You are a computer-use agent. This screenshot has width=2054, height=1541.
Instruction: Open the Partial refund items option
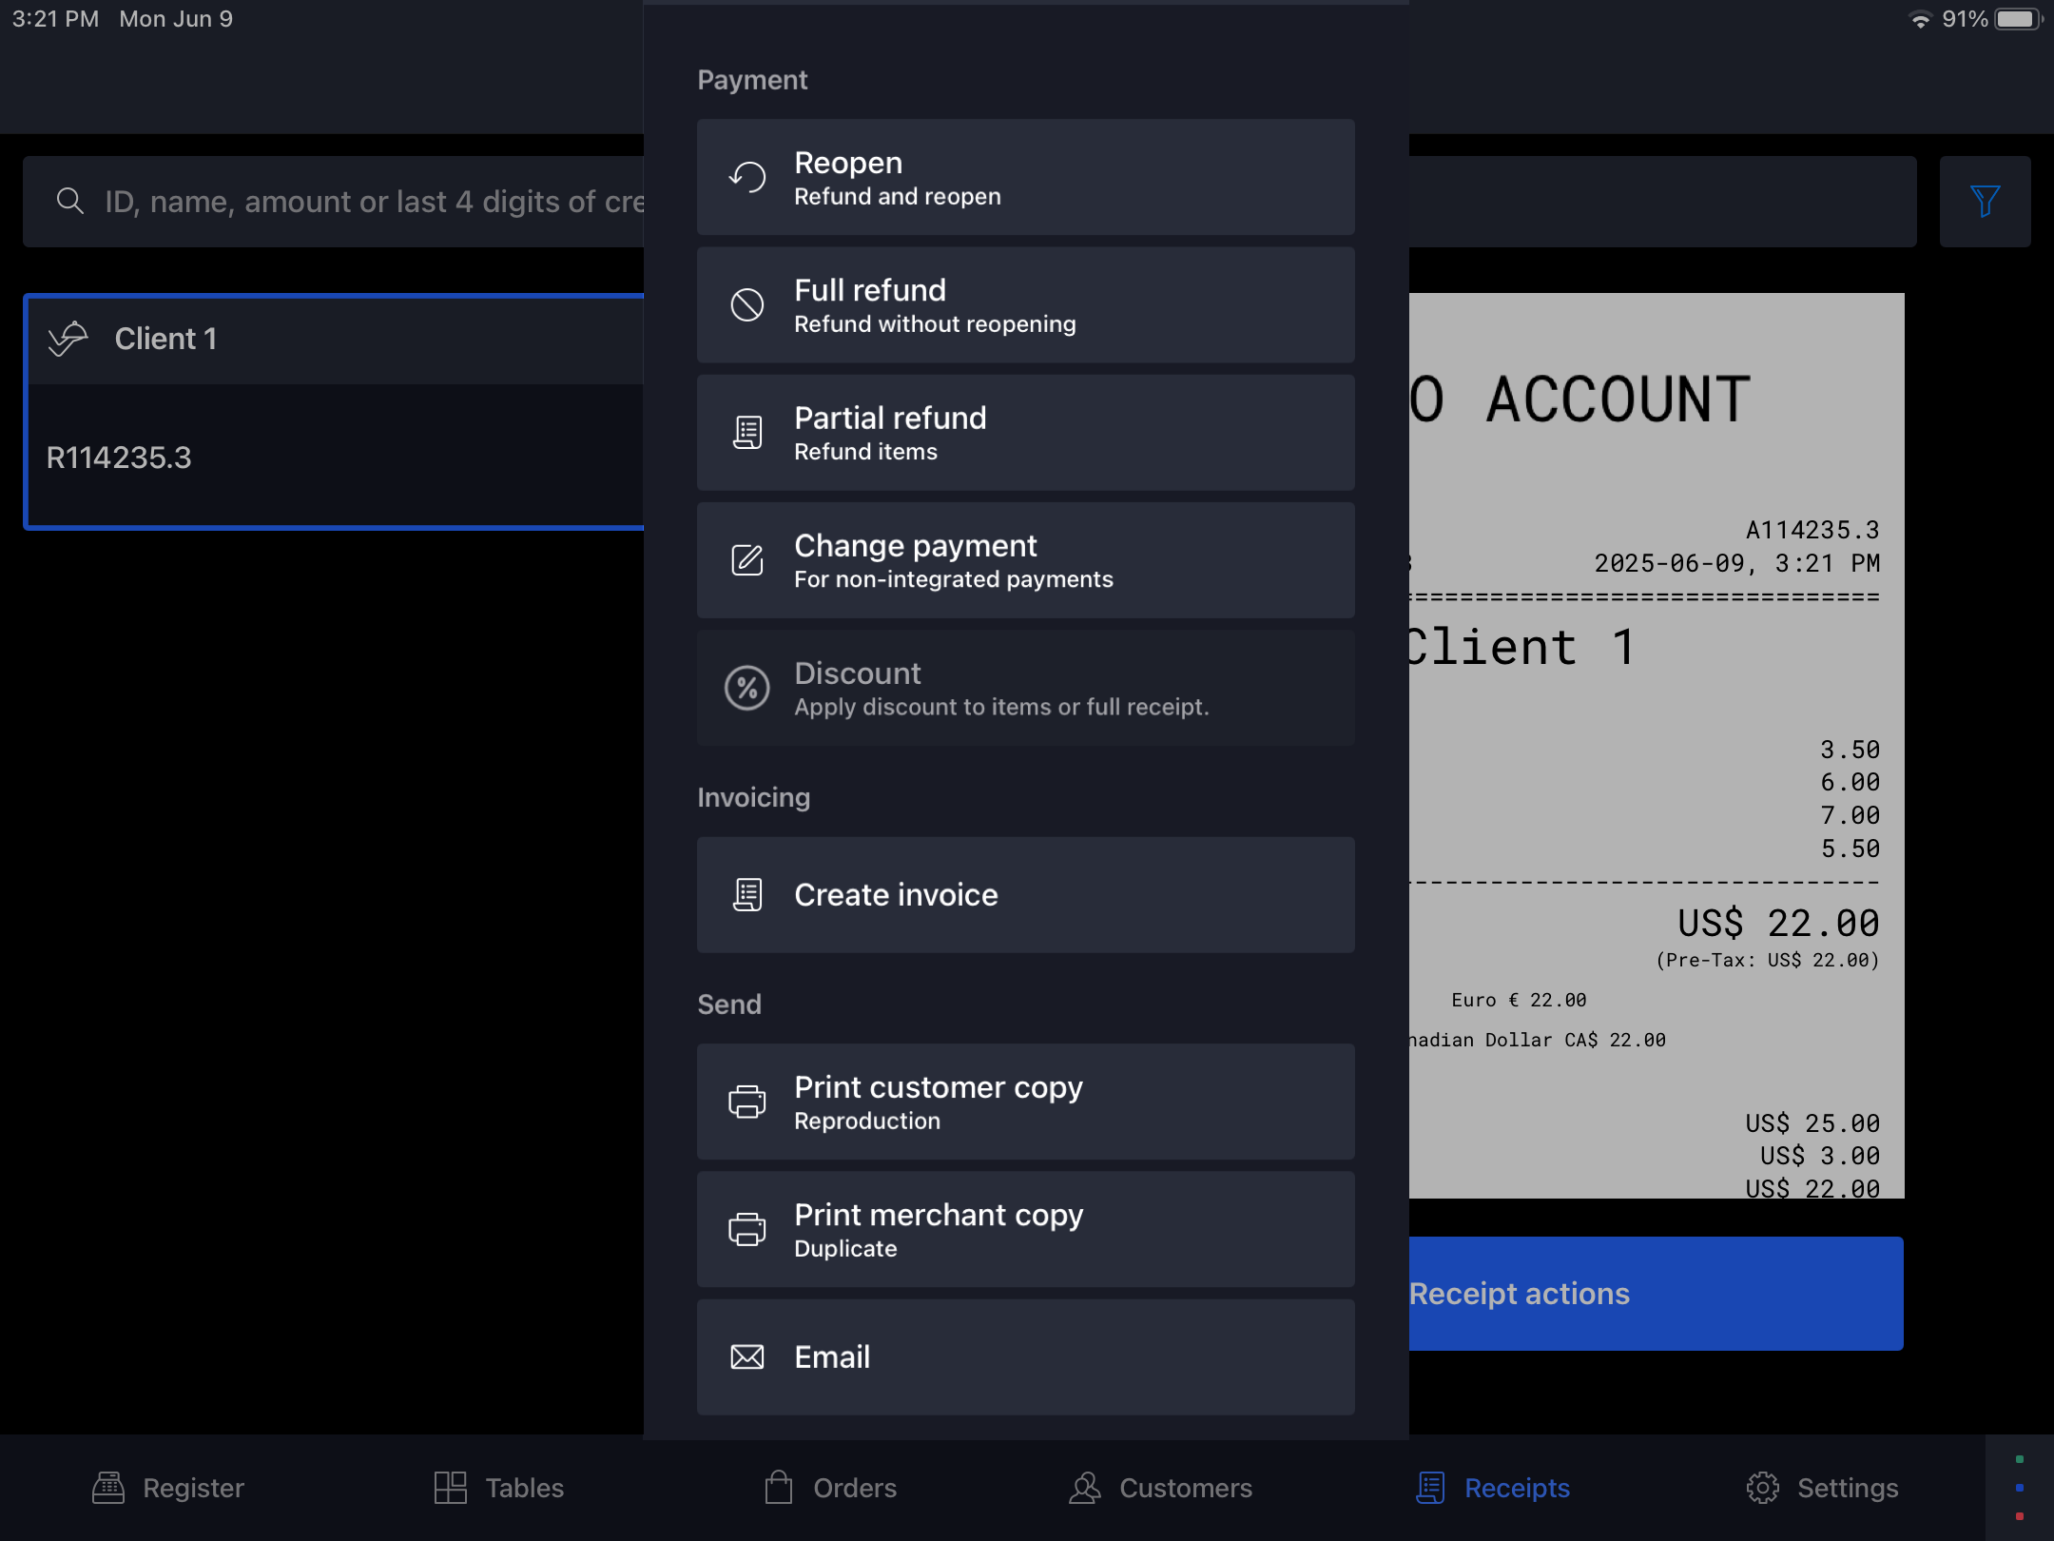click(x=1025, y=433)
